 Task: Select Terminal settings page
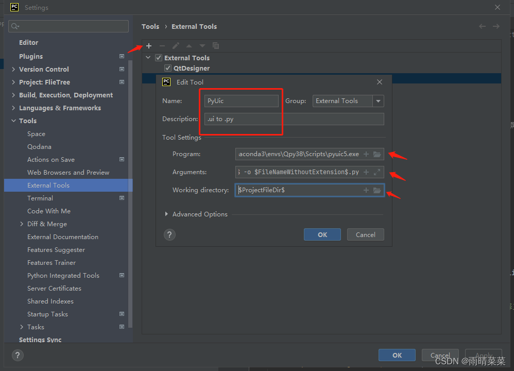[x=40, y=198]
